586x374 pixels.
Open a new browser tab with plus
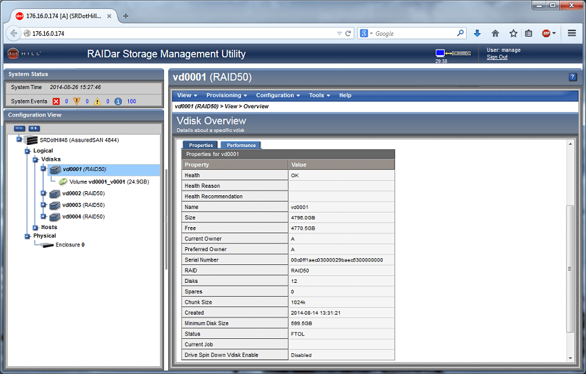tap(125, 16)
